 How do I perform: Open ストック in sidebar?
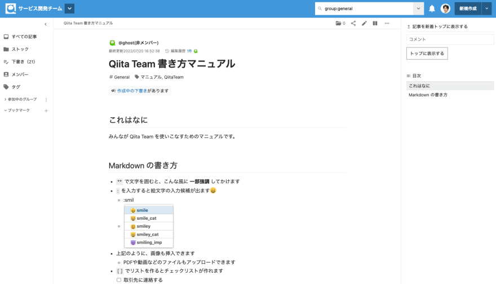point(16,49)
